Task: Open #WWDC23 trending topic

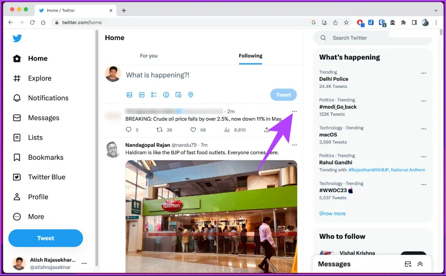Action: click(x=336, y=190)
